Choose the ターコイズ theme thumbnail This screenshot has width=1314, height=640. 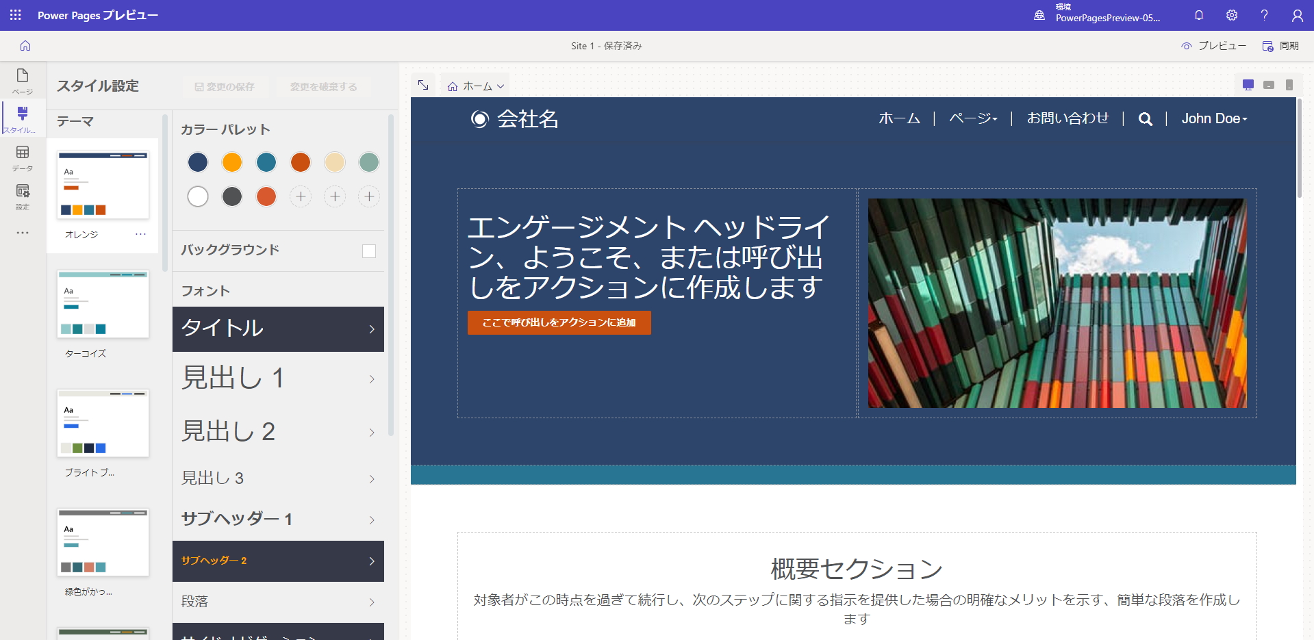tap(103, 304)
